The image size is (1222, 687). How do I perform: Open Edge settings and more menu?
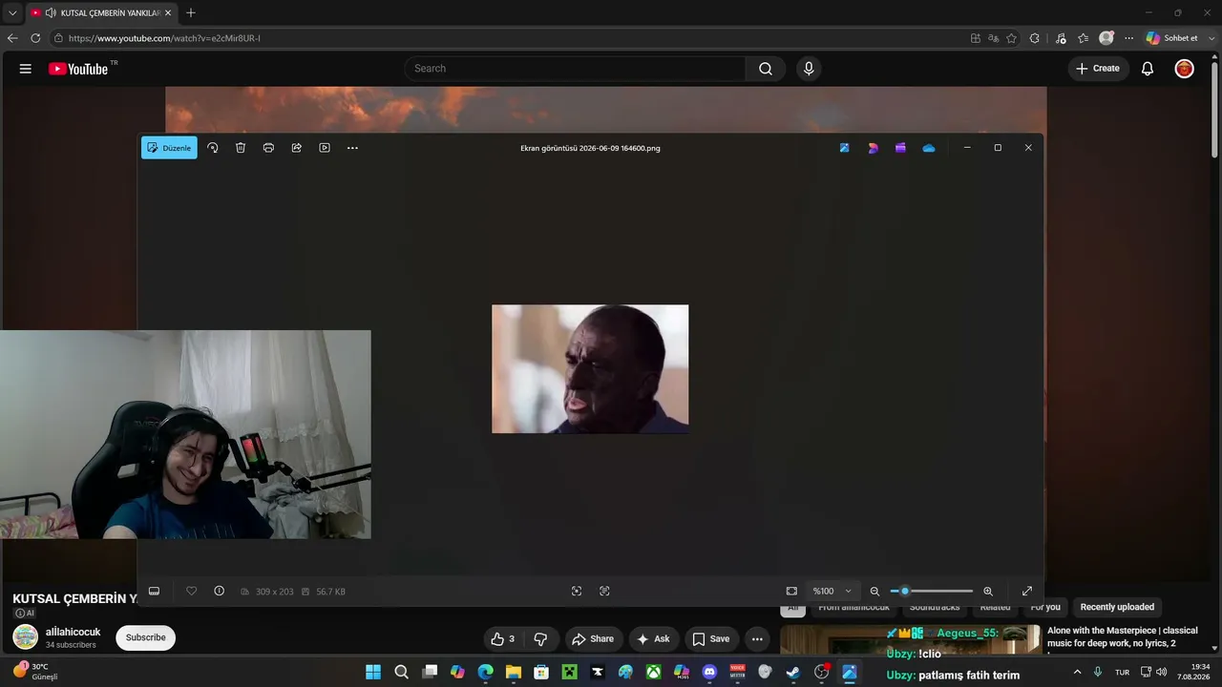(1128, 38)
